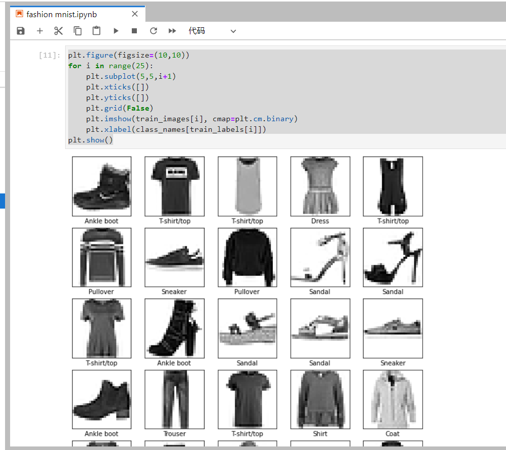Click the notebook file icon in tab

click(x=19, y=14)
